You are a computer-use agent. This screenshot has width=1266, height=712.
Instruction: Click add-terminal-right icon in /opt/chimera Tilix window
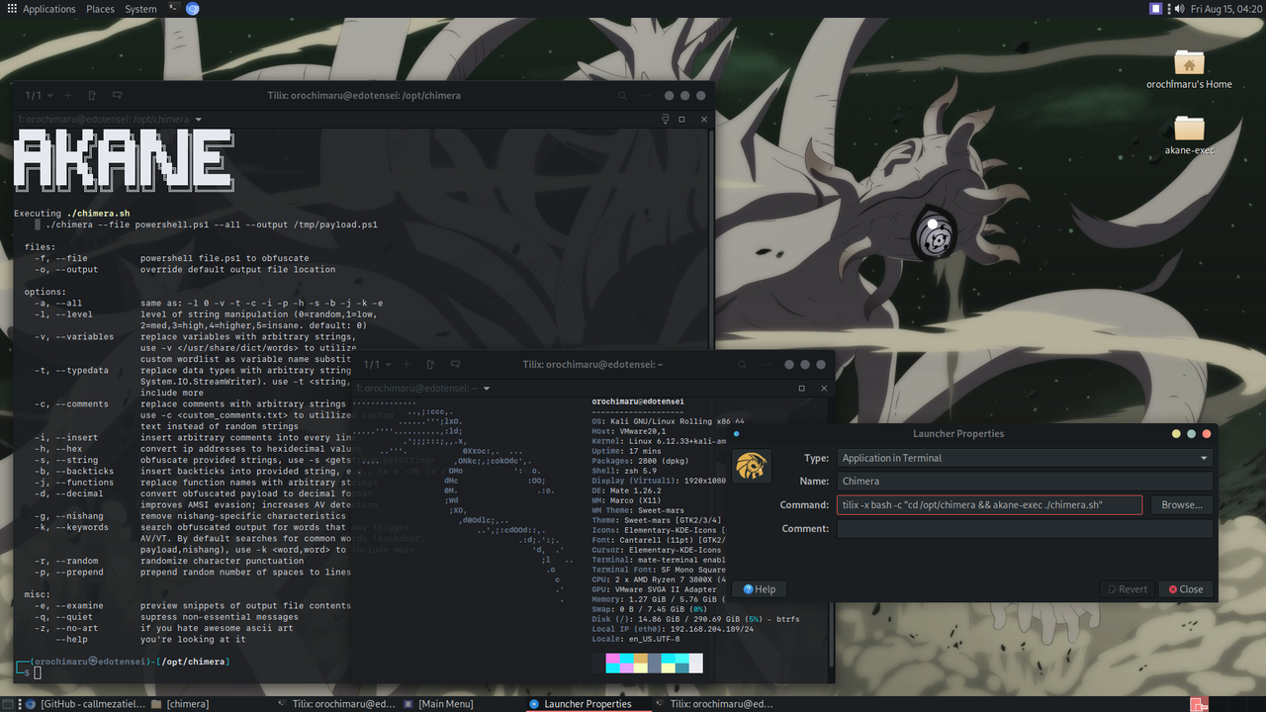click(x=92, y=96)
